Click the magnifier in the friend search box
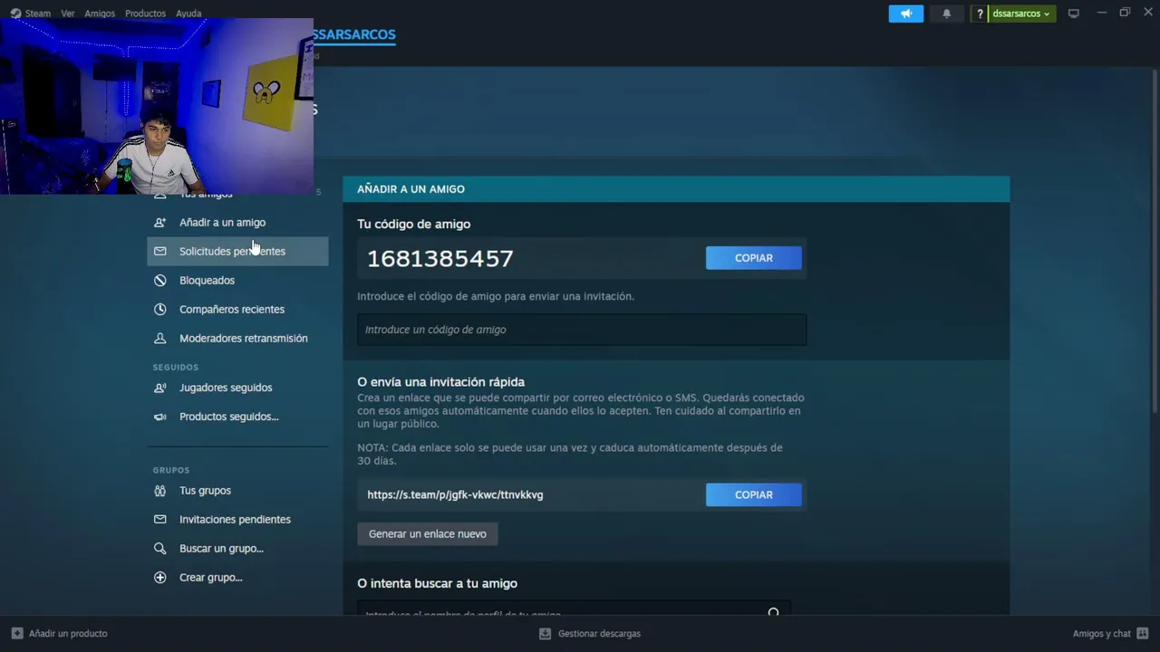Screen dimensions: 1160x652 (773, 613)
